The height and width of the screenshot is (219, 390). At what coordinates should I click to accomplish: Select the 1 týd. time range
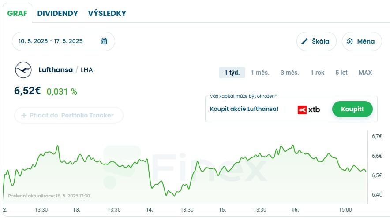coord(232,73)
